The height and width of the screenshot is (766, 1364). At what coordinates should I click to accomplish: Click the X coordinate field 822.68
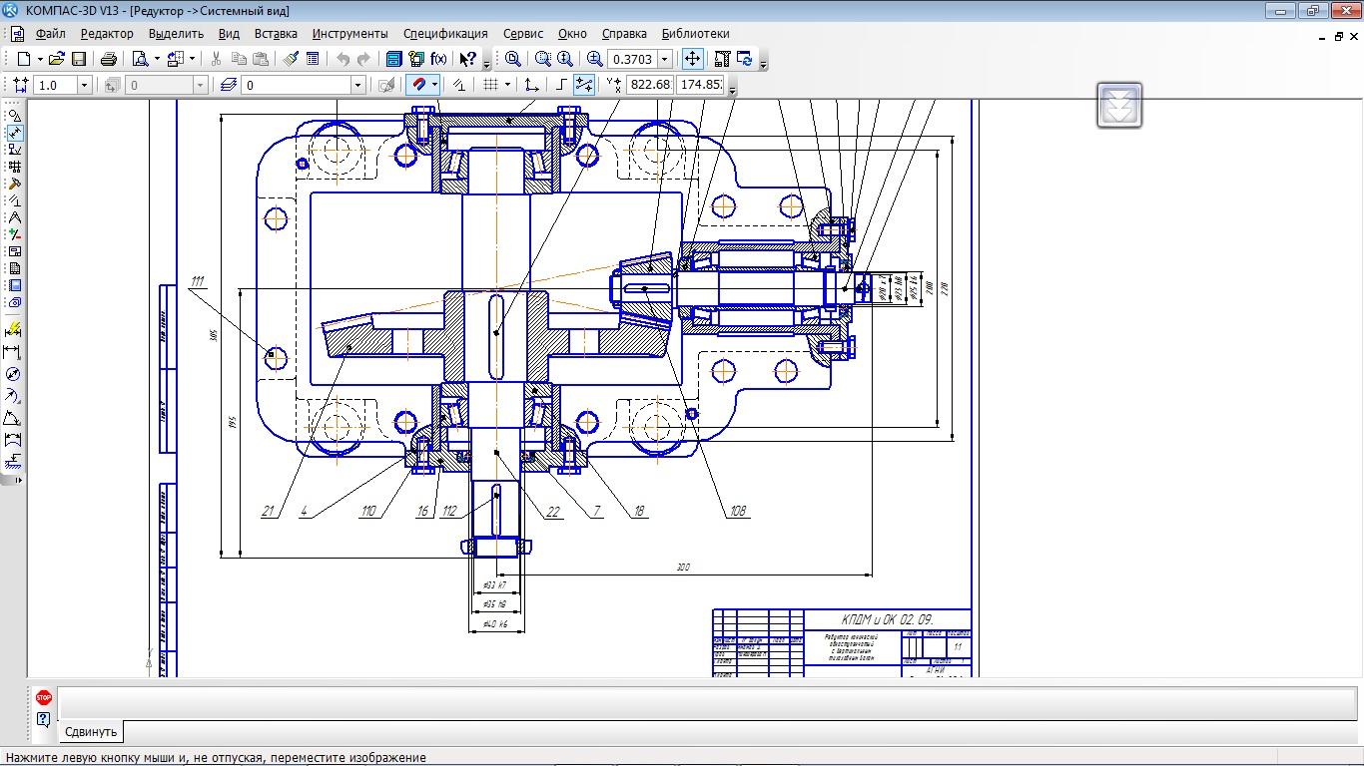(x=650, y=85)
